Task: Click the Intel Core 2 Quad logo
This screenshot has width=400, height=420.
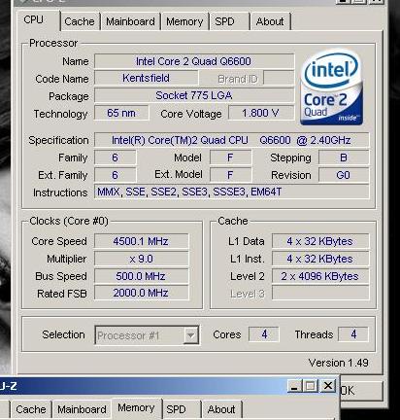Action: tap(331, 87)
